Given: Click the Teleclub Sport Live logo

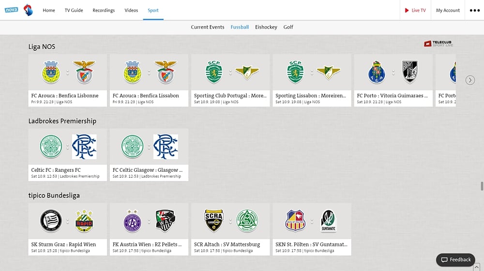Looking at the screenshot, I should pos(439,44).
